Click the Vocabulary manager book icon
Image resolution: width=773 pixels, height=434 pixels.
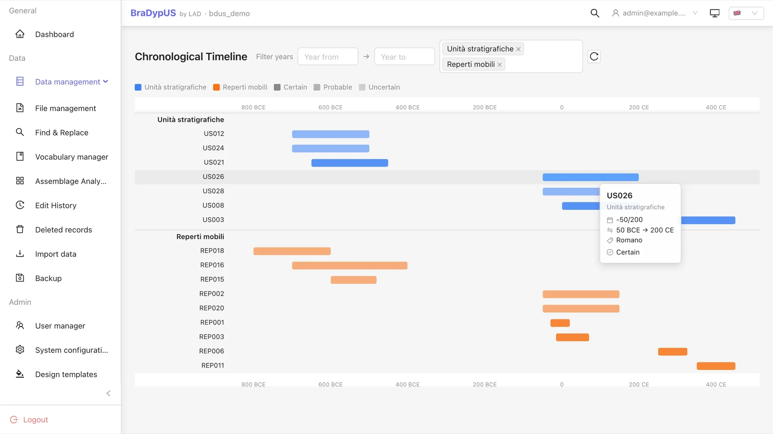(20, 157)
